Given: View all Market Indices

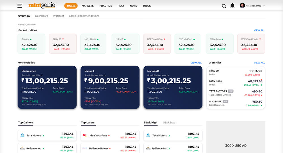Looking at the screenshot, I should 259,30.
